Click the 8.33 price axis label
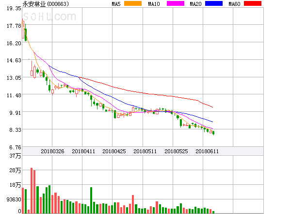 [x=15, y=130]
